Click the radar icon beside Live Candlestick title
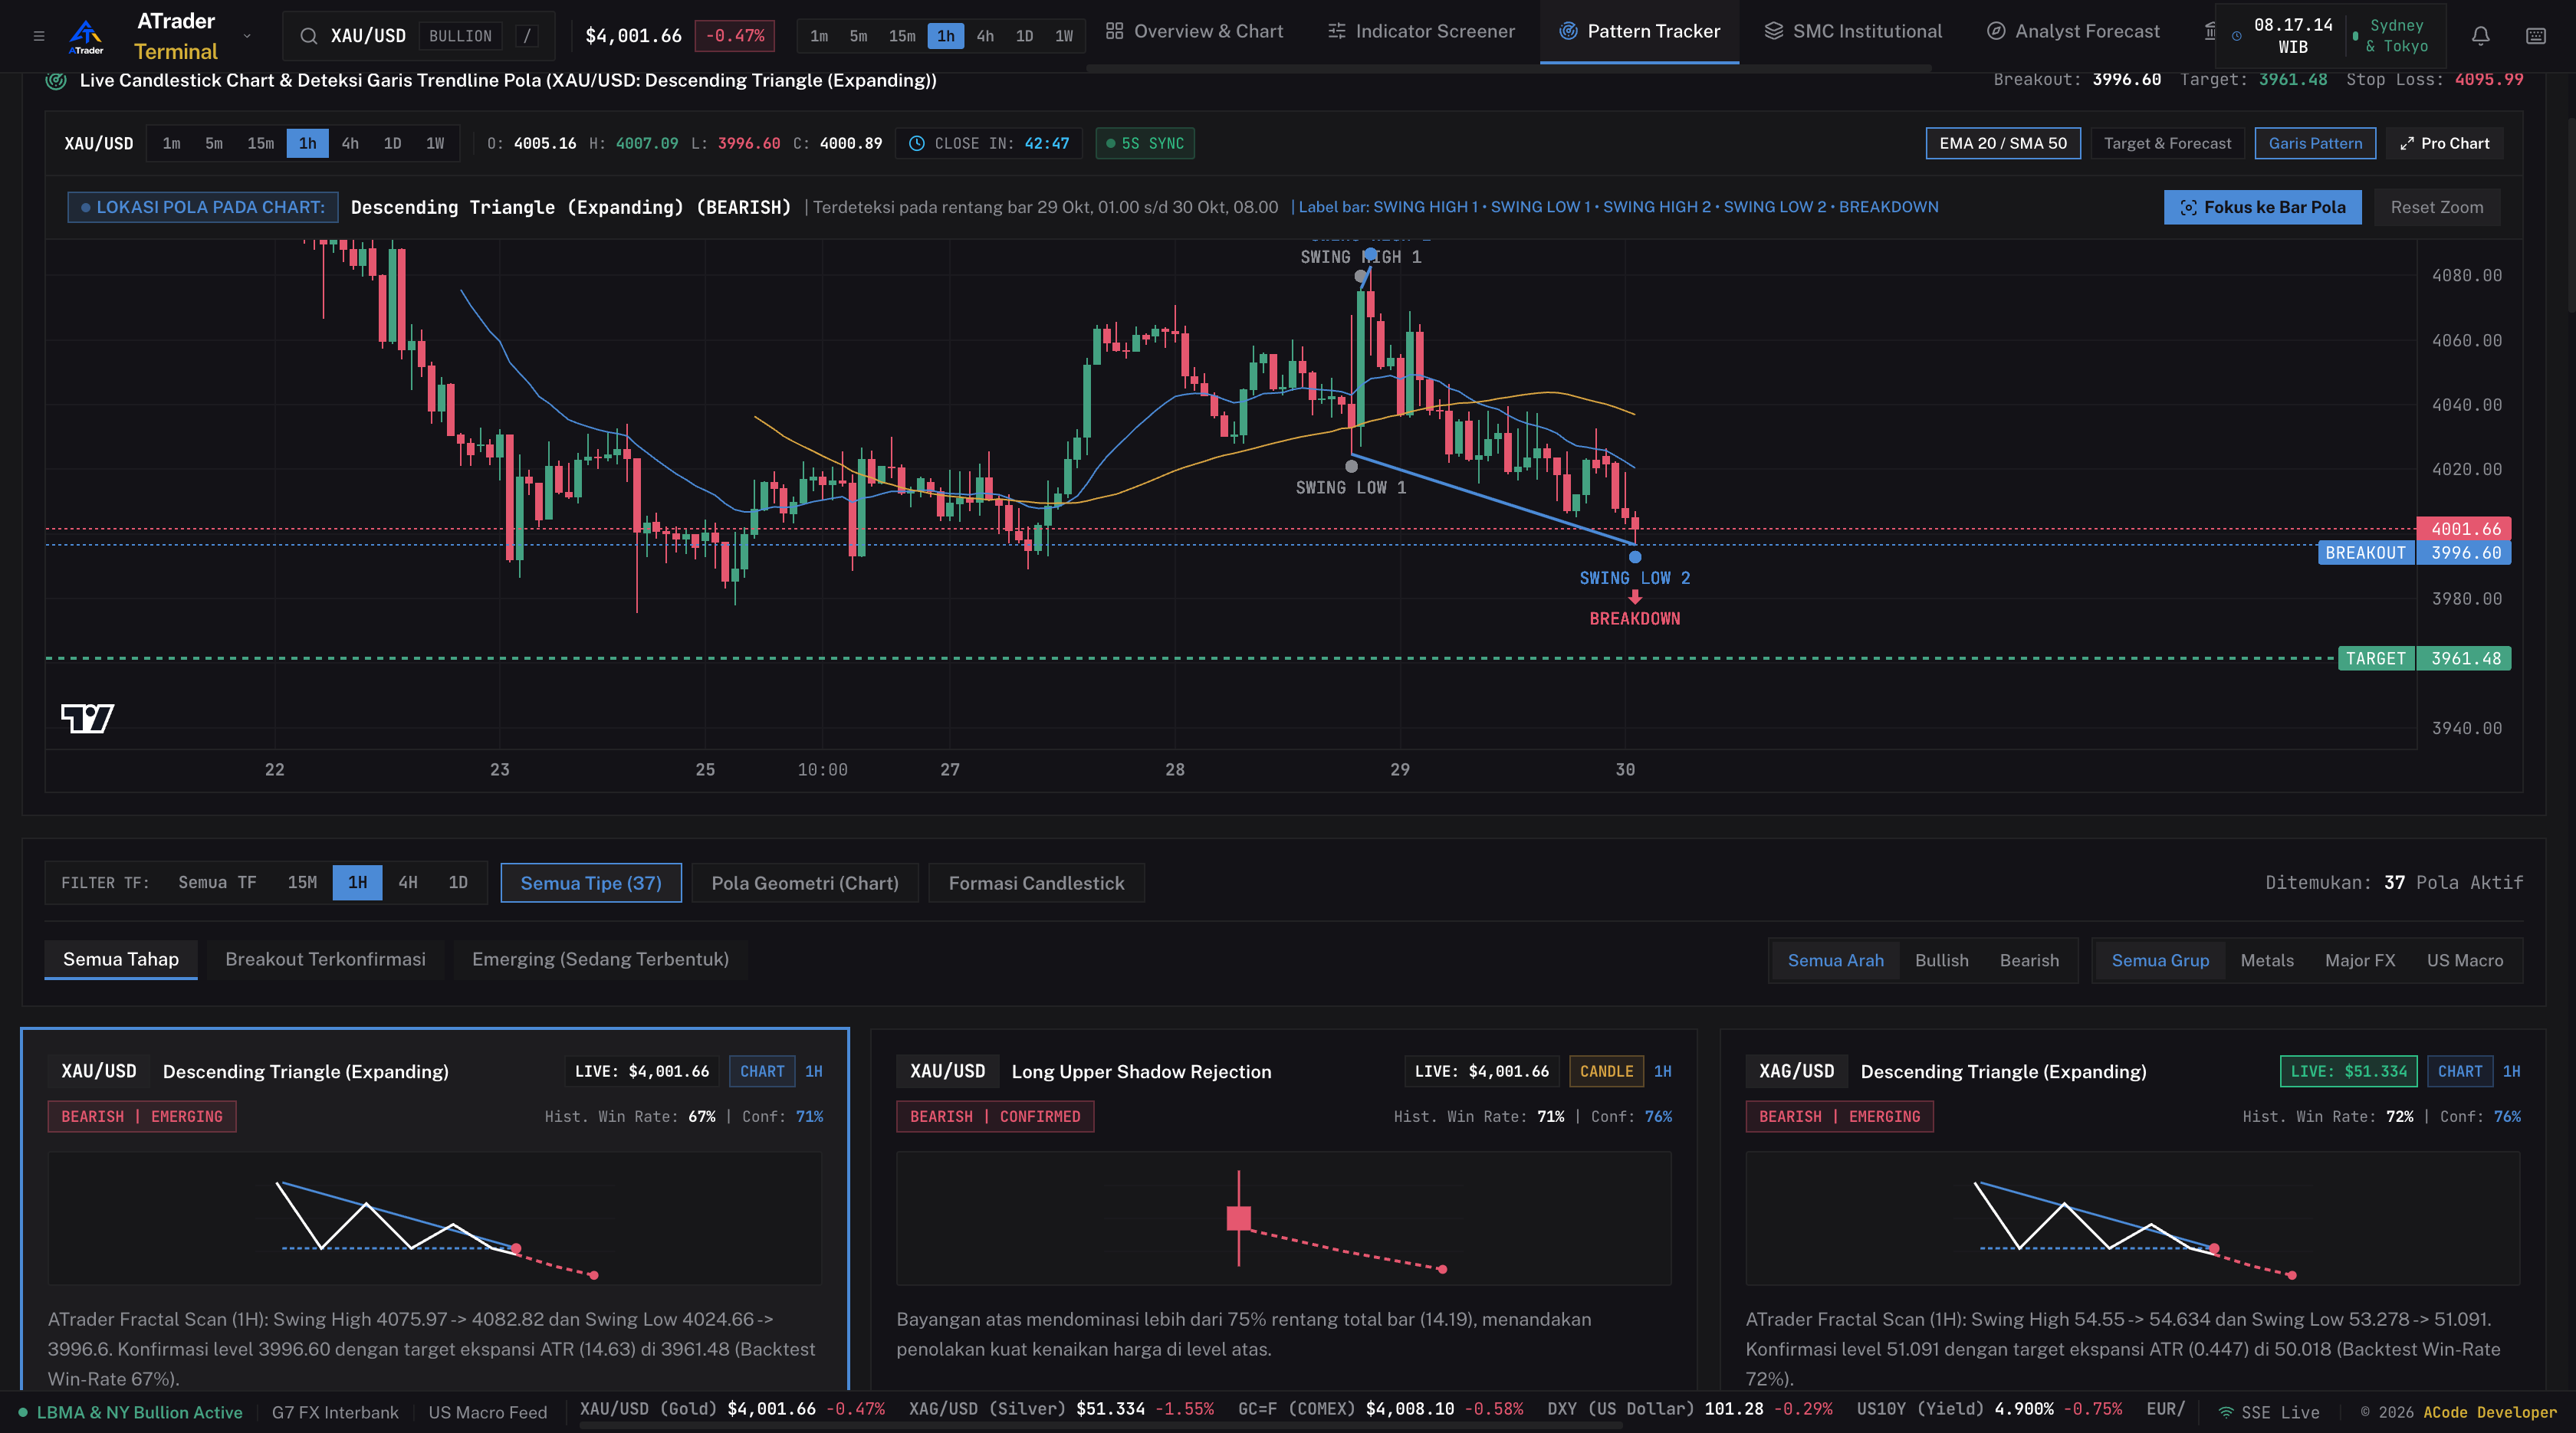2576x1433 pixels. (x=56, y=80)
